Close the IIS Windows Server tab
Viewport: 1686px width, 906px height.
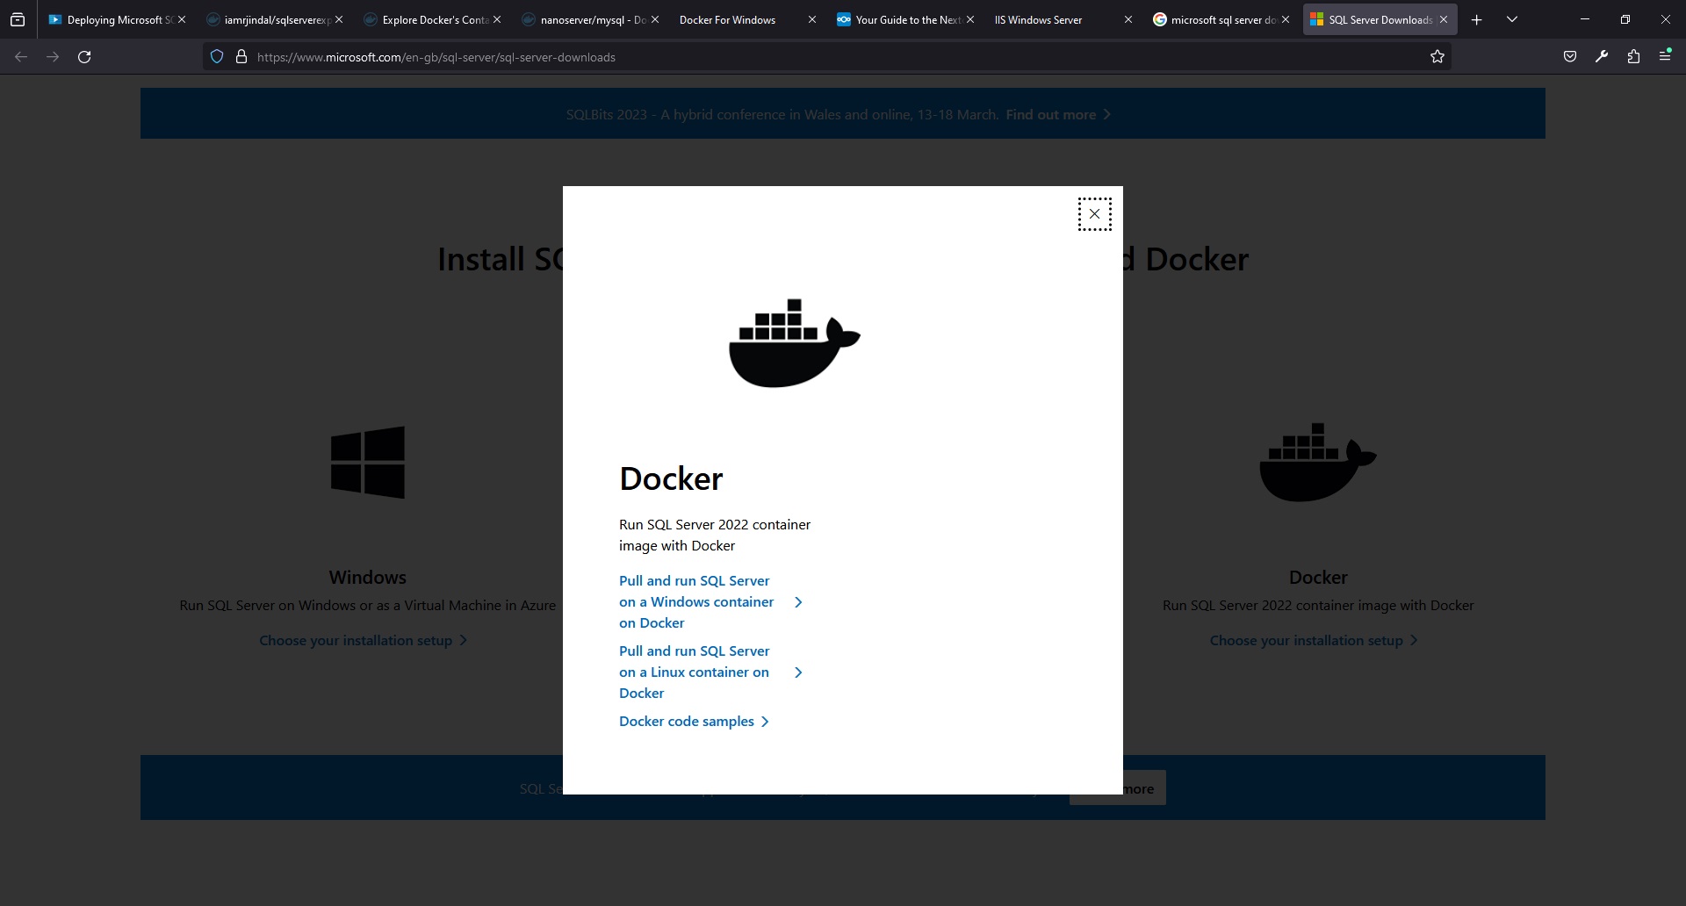pos(1128,19)
